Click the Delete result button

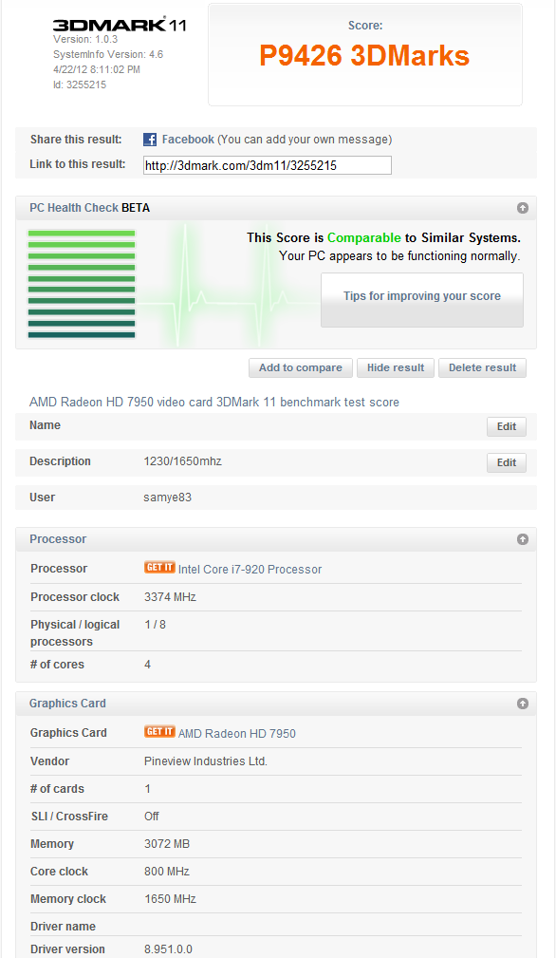pyautogui.click(x=482, y=367)
